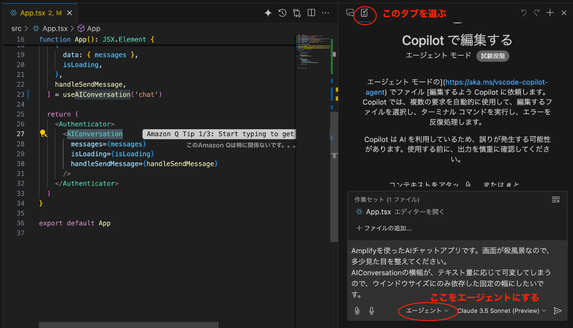573x328 pixels.
Task: Open changes compare icon in editor toolbar
Action: click(297, 13)
